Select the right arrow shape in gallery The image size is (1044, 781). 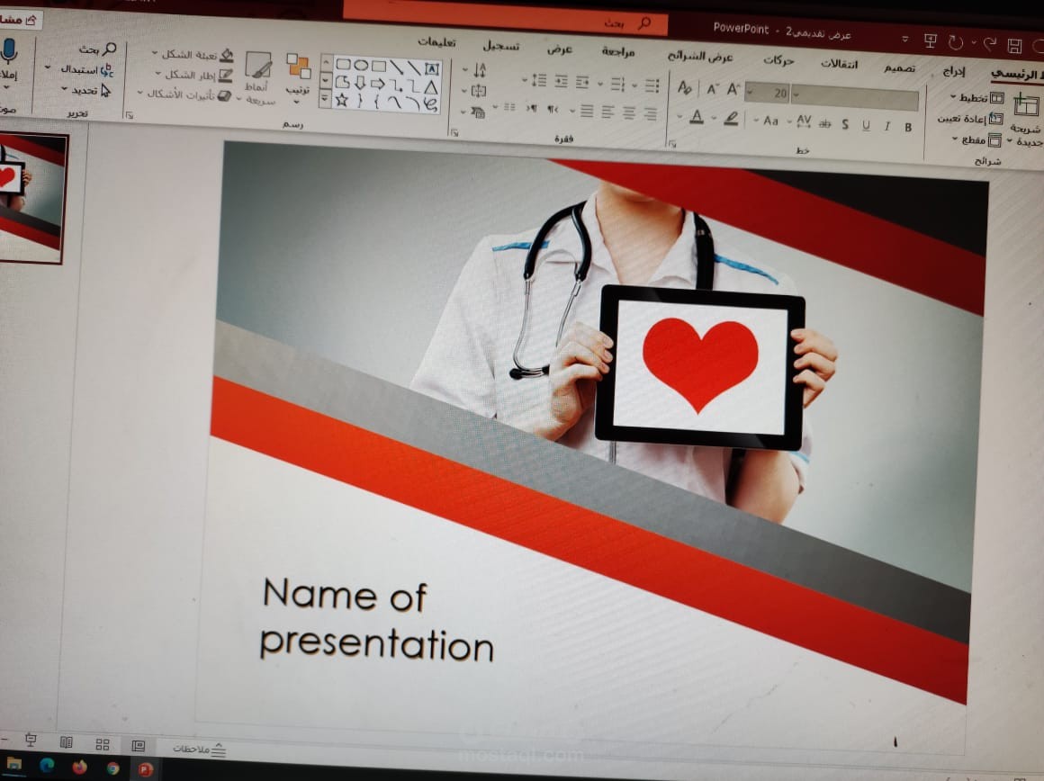(x=377, y=83)
